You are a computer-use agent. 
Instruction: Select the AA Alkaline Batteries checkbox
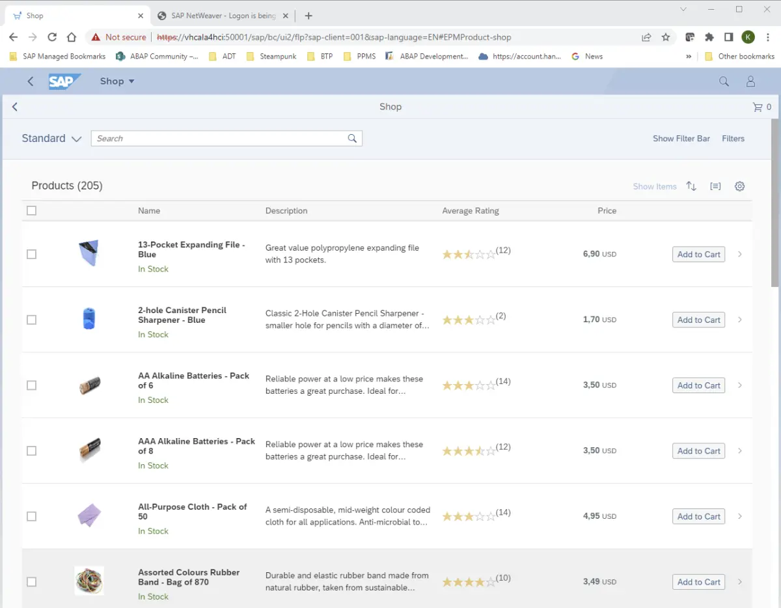(x=32, y=385)
